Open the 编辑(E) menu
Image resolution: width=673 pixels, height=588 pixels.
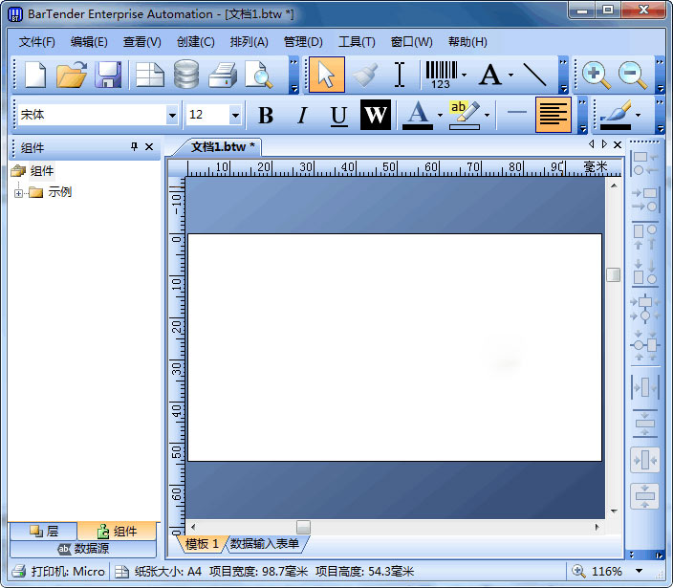pyautogui.click(x=89, y=42)
